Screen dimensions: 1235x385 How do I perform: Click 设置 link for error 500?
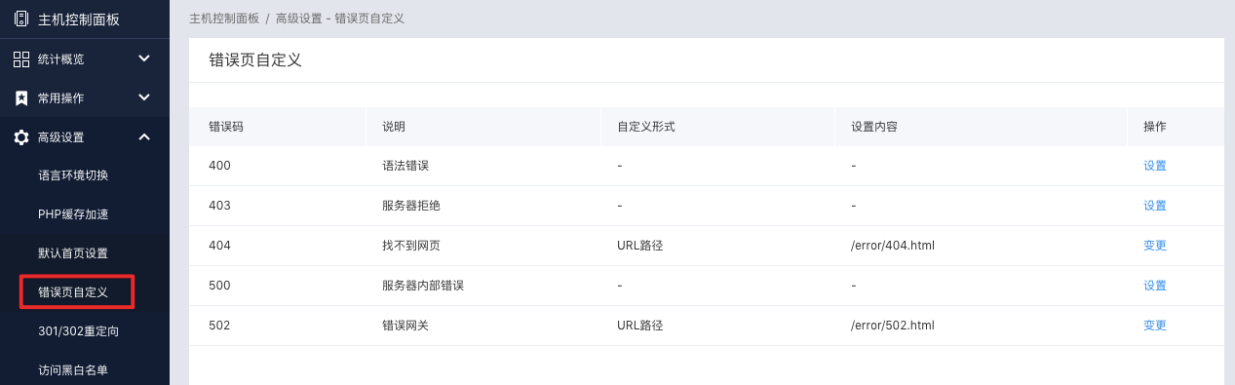click(x=1155, y=286)
